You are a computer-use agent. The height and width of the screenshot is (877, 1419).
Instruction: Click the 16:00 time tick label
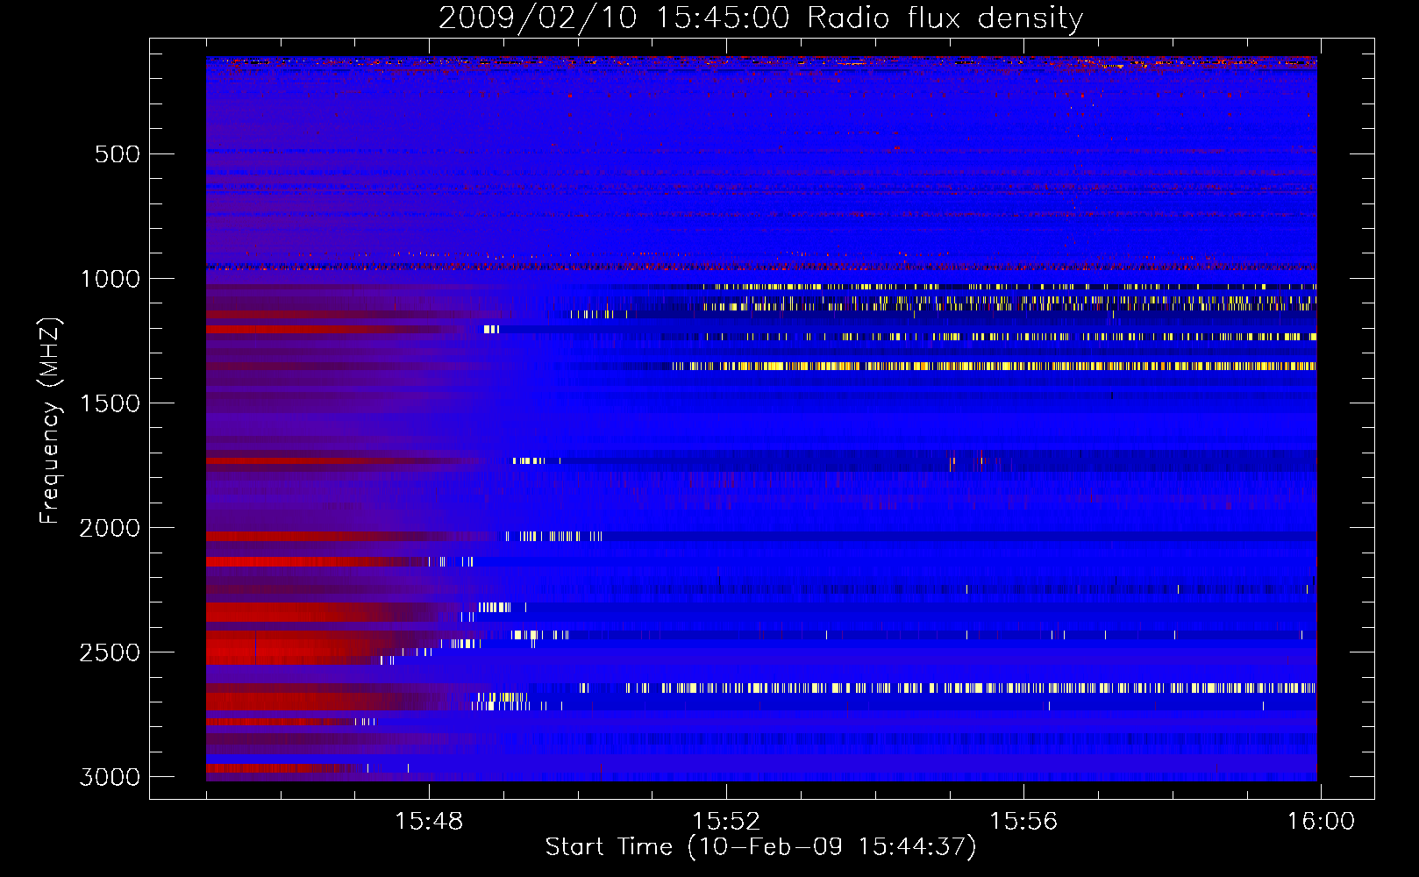1321,822
